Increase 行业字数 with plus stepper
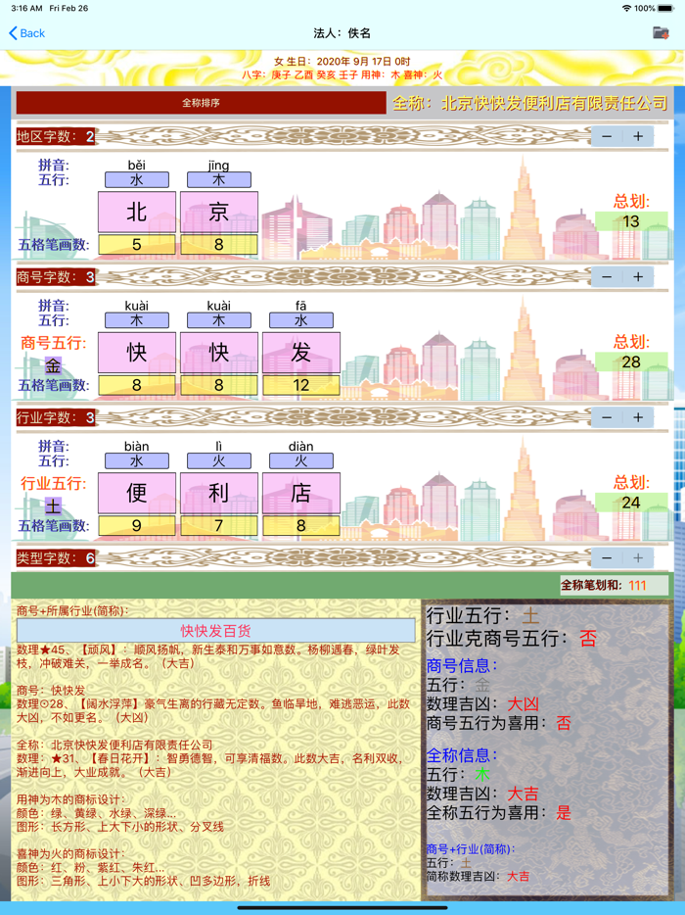Image resolution: width=685 pixels, height=915 pixels. pyautogui.click(x=638, y=417)
